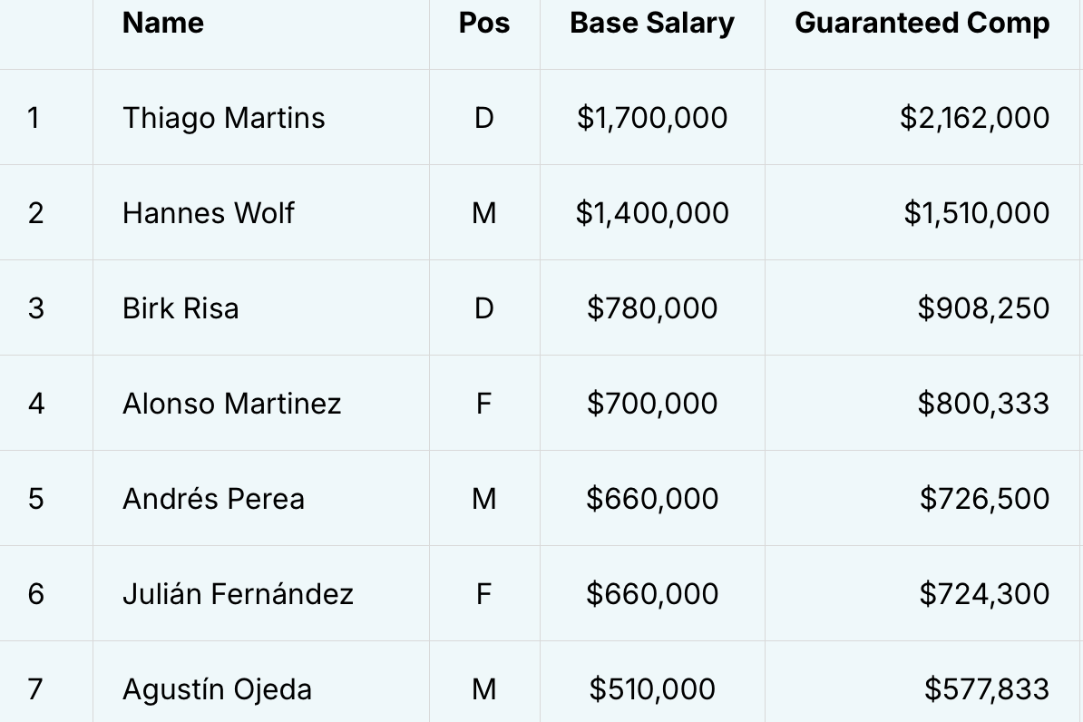Select the $780,000 base salary cell
This screenshot has height=722, width=1083.
[652, 308]
